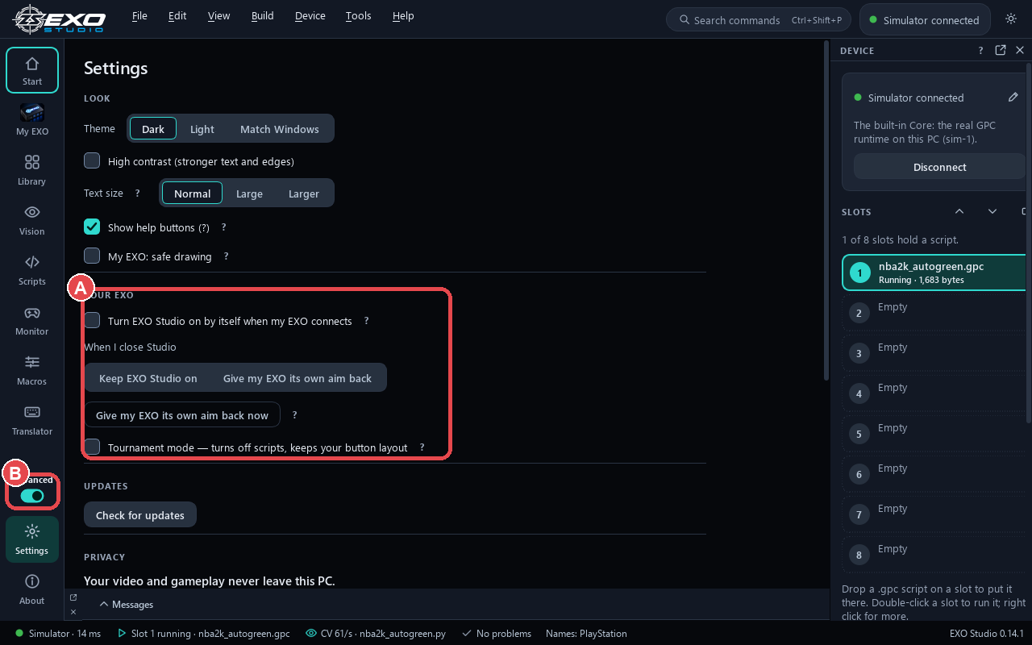Turn off the Advanced toggle switch
Screen dimensions: 1032x645
point(32,496)
